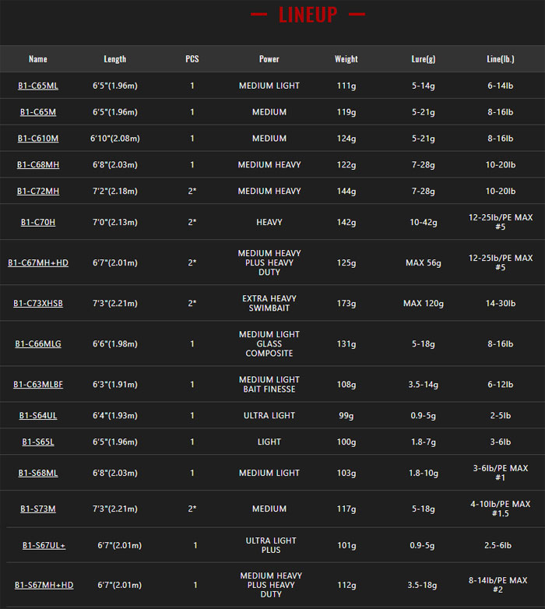
Task: Click the Power column header
Action: coord(269,59)
